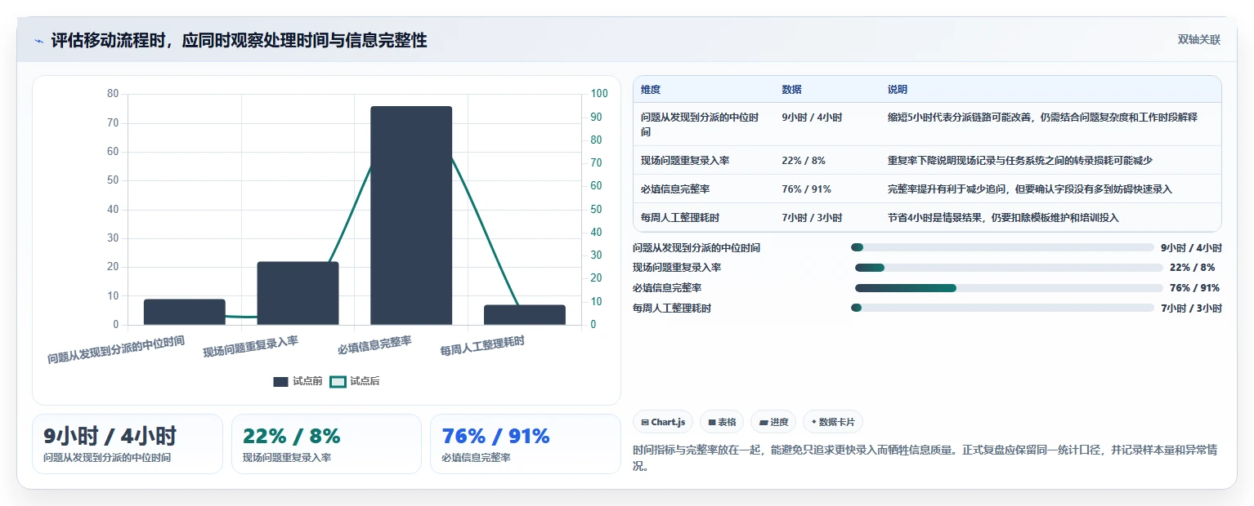Select the 每周人工整理耗时 chart bar
Screen dimensions: 1254x506
coord(524,315)
